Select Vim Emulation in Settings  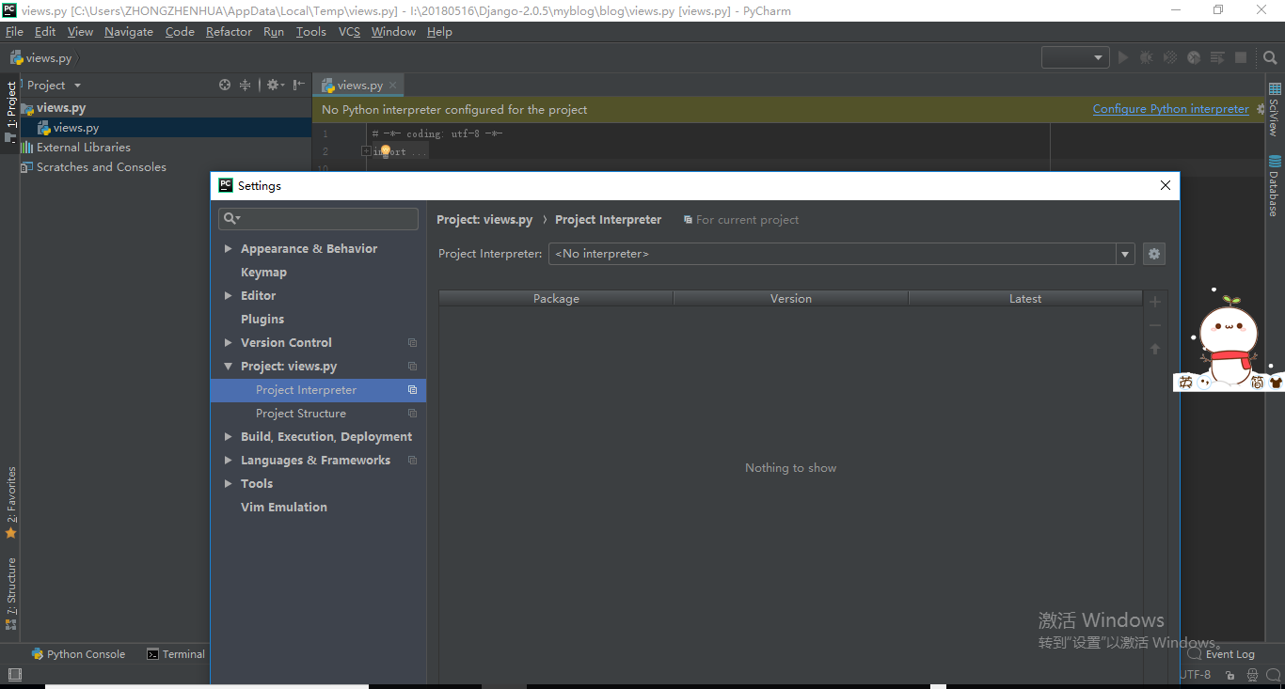pos(284,508)
